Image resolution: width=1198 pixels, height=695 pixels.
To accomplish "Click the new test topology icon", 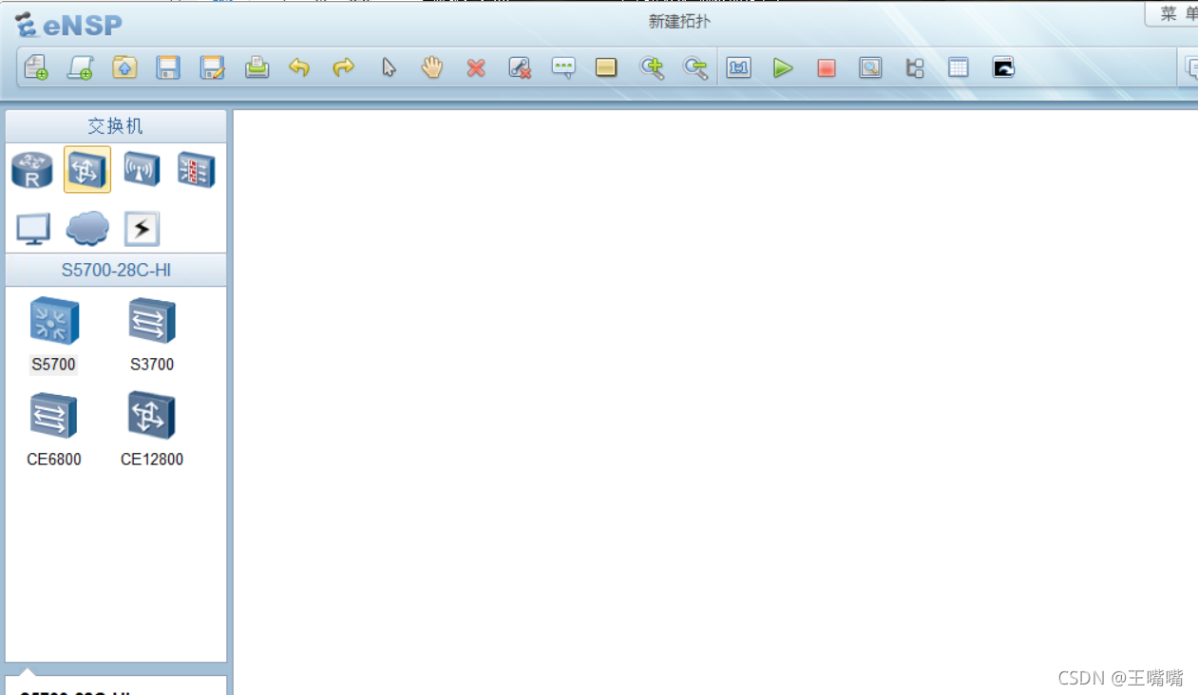I will pos(80,67).
